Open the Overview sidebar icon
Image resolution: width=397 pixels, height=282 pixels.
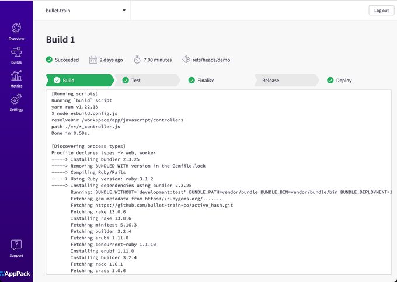[16, 29]
